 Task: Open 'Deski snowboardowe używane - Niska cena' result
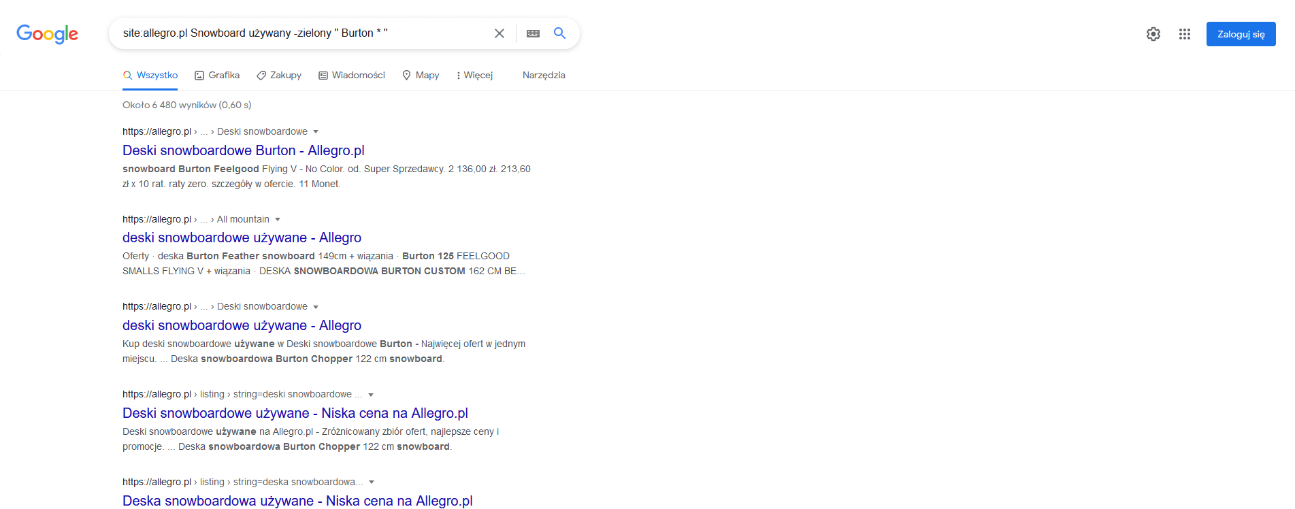click(295, 413)
